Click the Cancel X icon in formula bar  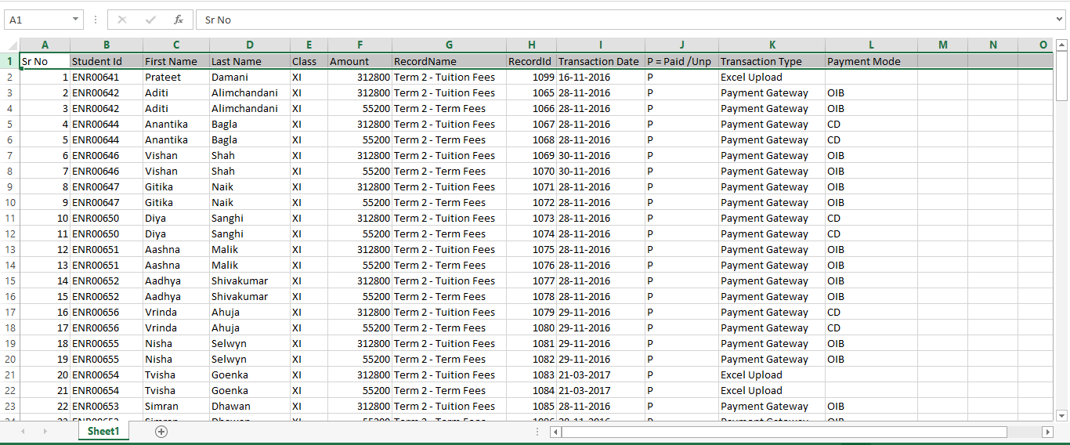coord(122,20)
